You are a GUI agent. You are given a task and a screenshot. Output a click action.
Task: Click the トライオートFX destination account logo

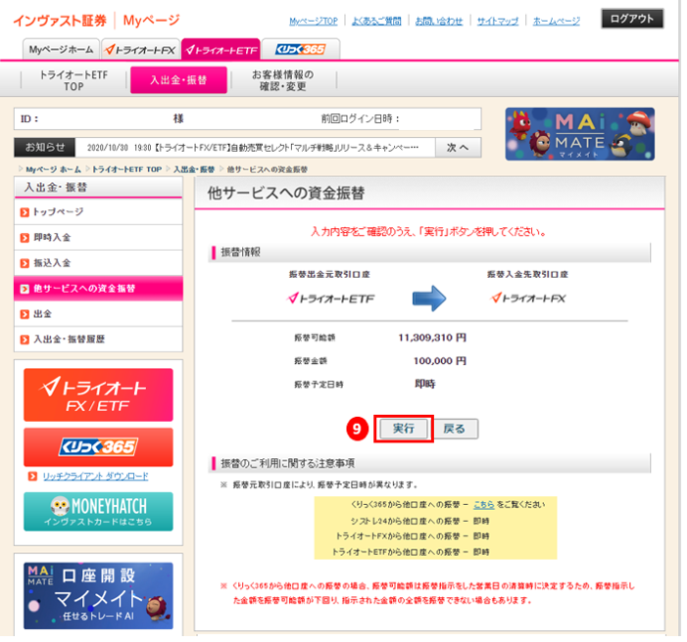[x=528, y=298]
